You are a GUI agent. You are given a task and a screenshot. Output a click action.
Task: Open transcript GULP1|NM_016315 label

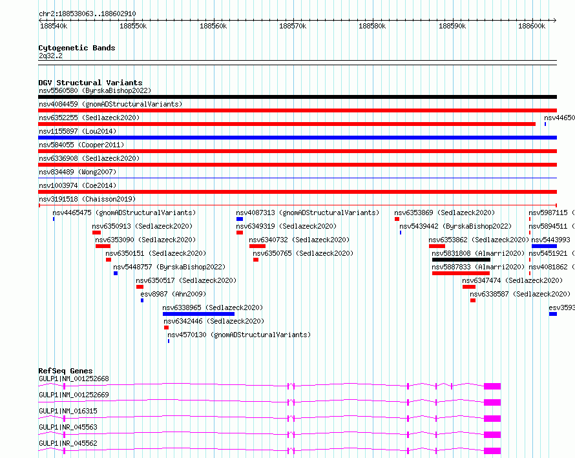tap(68, 411)
